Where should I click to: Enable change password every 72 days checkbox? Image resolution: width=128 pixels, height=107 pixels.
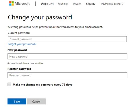point(9,84)
